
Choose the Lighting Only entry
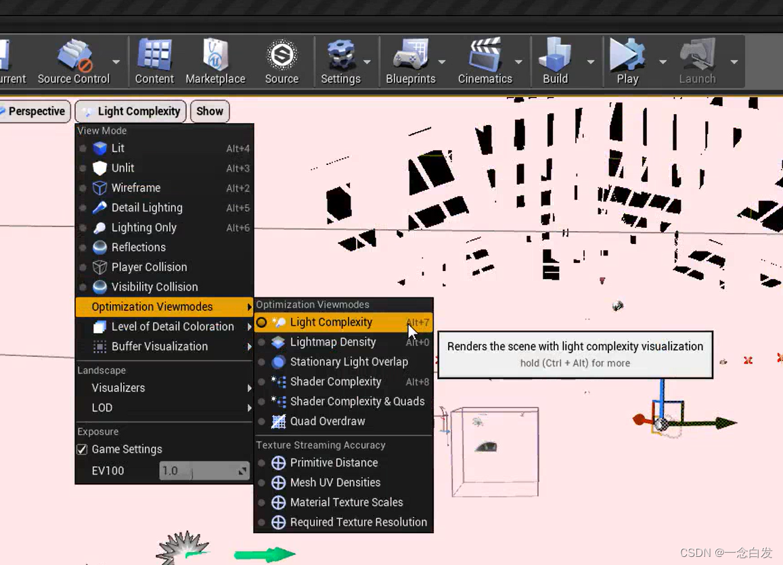coord(164,227)
